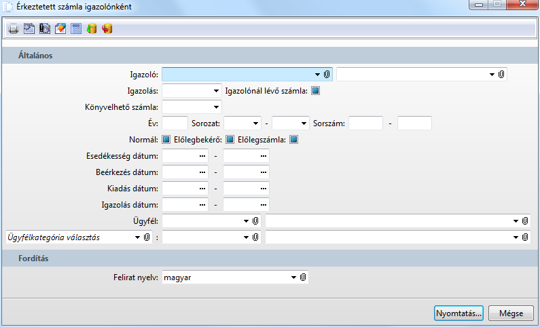Viewport: 540px width, 327px height.
Task: Toggle the Előlegbekérő checkbox
Action: coord(230,140)
